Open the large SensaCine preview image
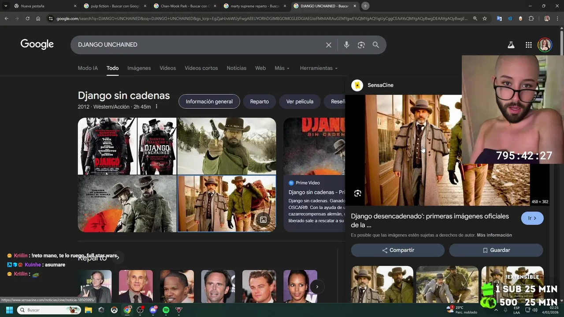 (x=447, y=150)
